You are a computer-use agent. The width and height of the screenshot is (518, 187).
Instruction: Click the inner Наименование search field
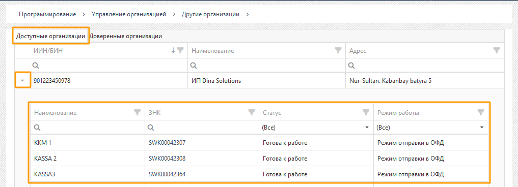[88, 128]
